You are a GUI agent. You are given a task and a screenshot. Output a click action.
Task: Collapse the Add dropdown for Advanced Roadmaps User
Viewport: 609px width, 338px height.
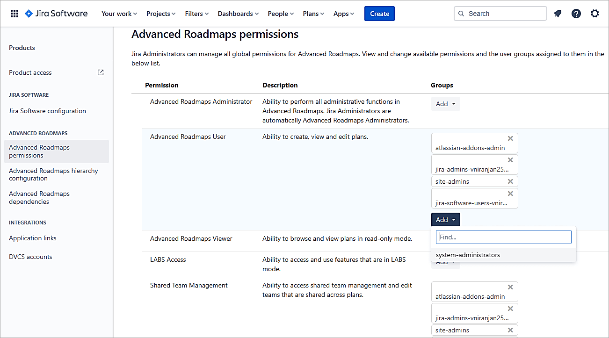(445, 220)
